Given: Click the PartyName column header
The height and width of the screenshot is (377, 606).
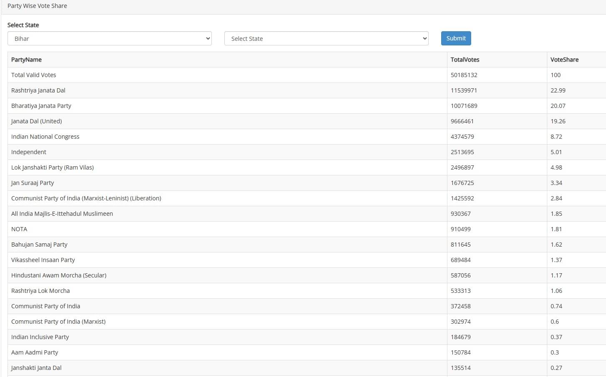Looking at the screenshot, I should point(26,60).
